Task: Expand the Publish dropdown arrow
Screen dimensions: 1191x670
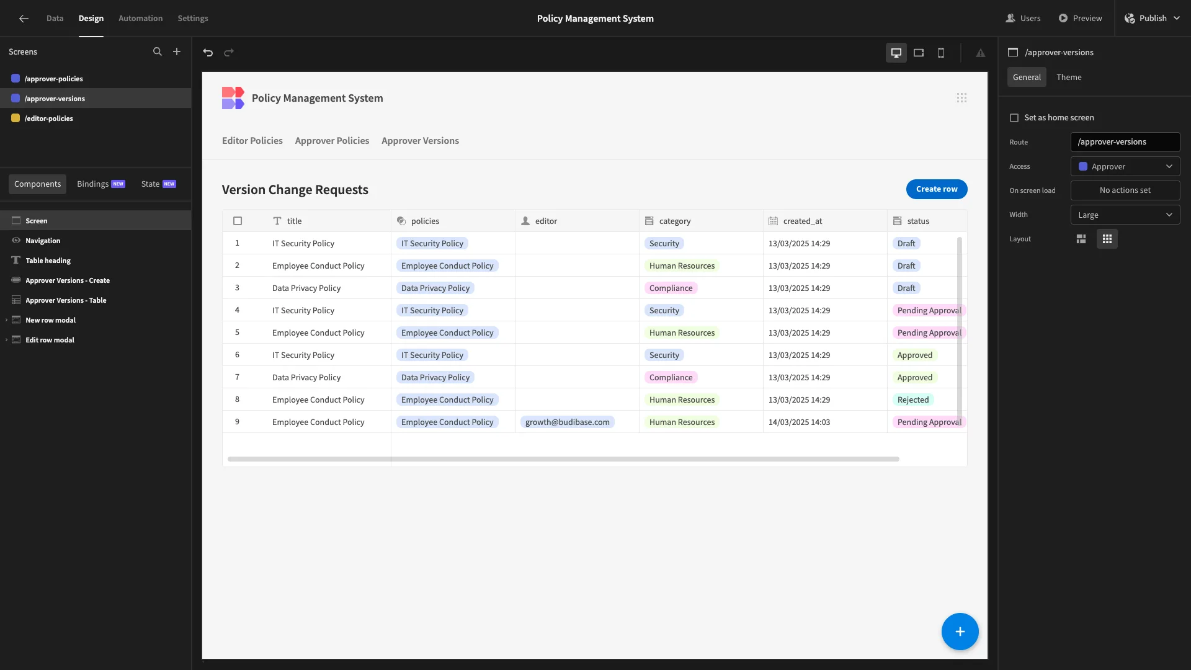Action: [x=1177, y=19]
